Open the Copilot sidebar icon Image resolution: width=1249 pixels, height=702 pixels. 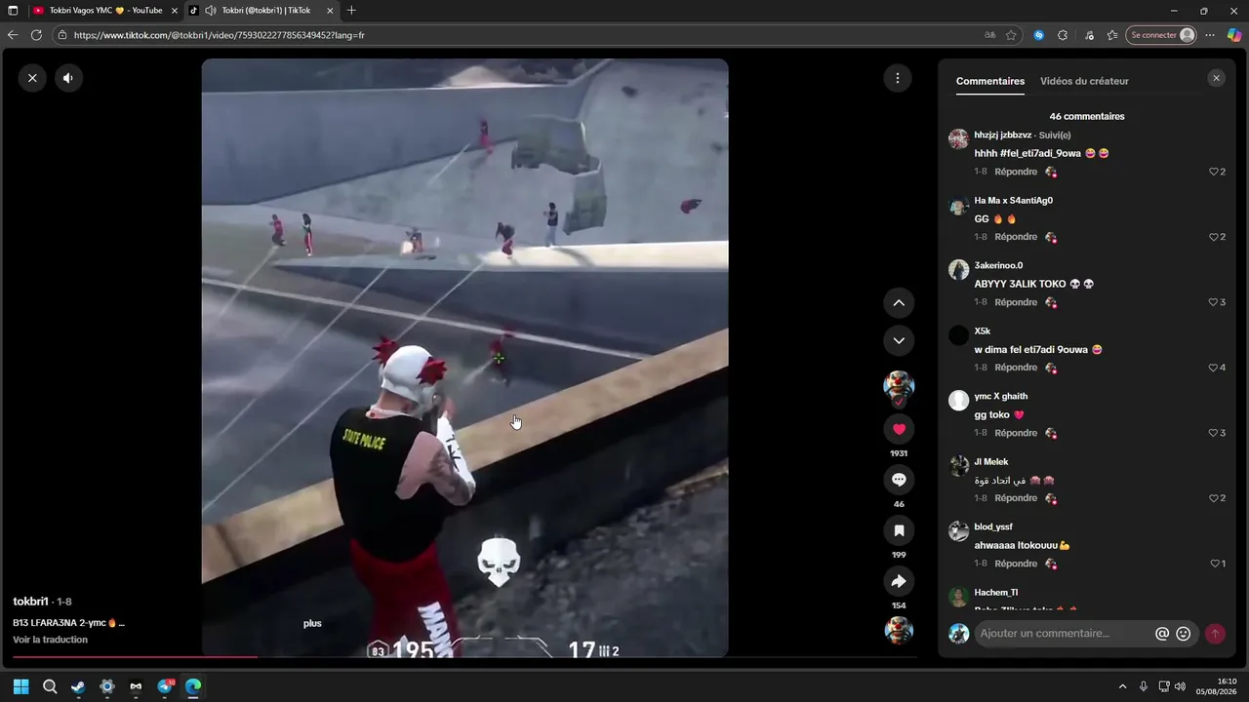pos(1234,35)
